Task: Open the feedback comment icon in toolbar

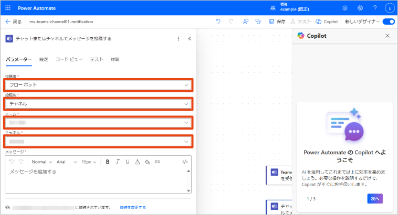Action: coord(245,21)
